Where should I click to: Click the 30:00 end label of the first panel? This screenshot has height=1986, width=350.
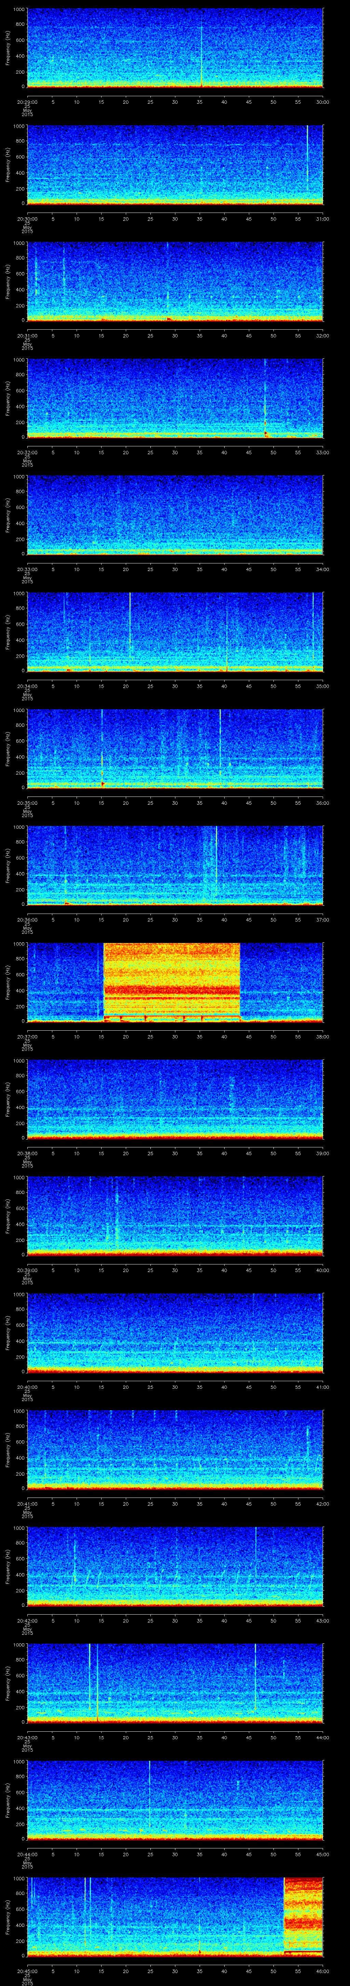pos(322,102)
